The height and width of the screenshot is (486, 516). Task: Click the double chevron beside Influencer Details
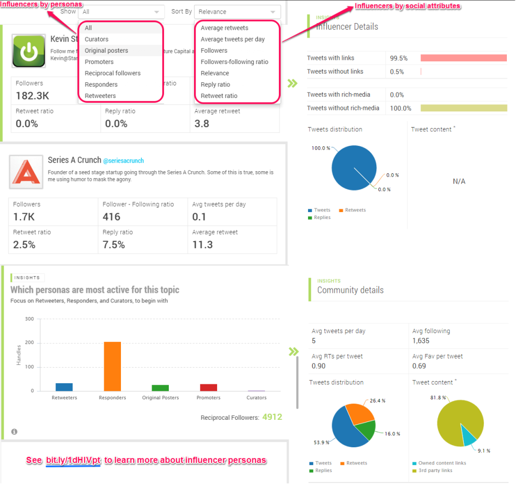coord(292,83)
